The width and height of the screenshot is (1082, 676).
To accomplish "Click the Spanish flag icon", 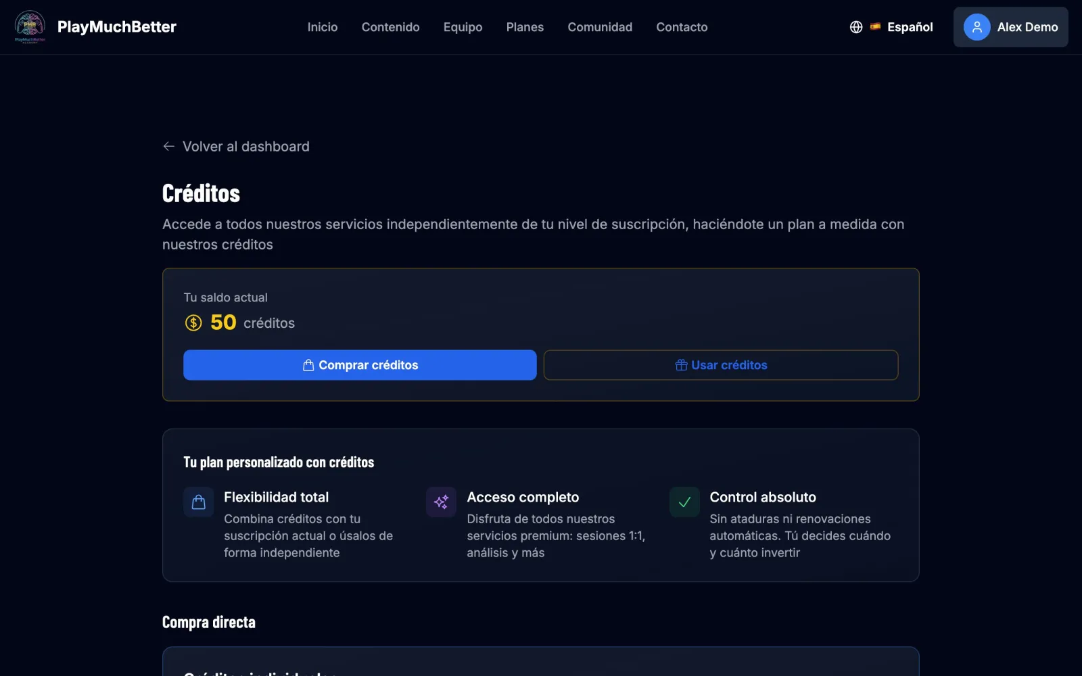I will pyautogui.click(x=875, y=27).
